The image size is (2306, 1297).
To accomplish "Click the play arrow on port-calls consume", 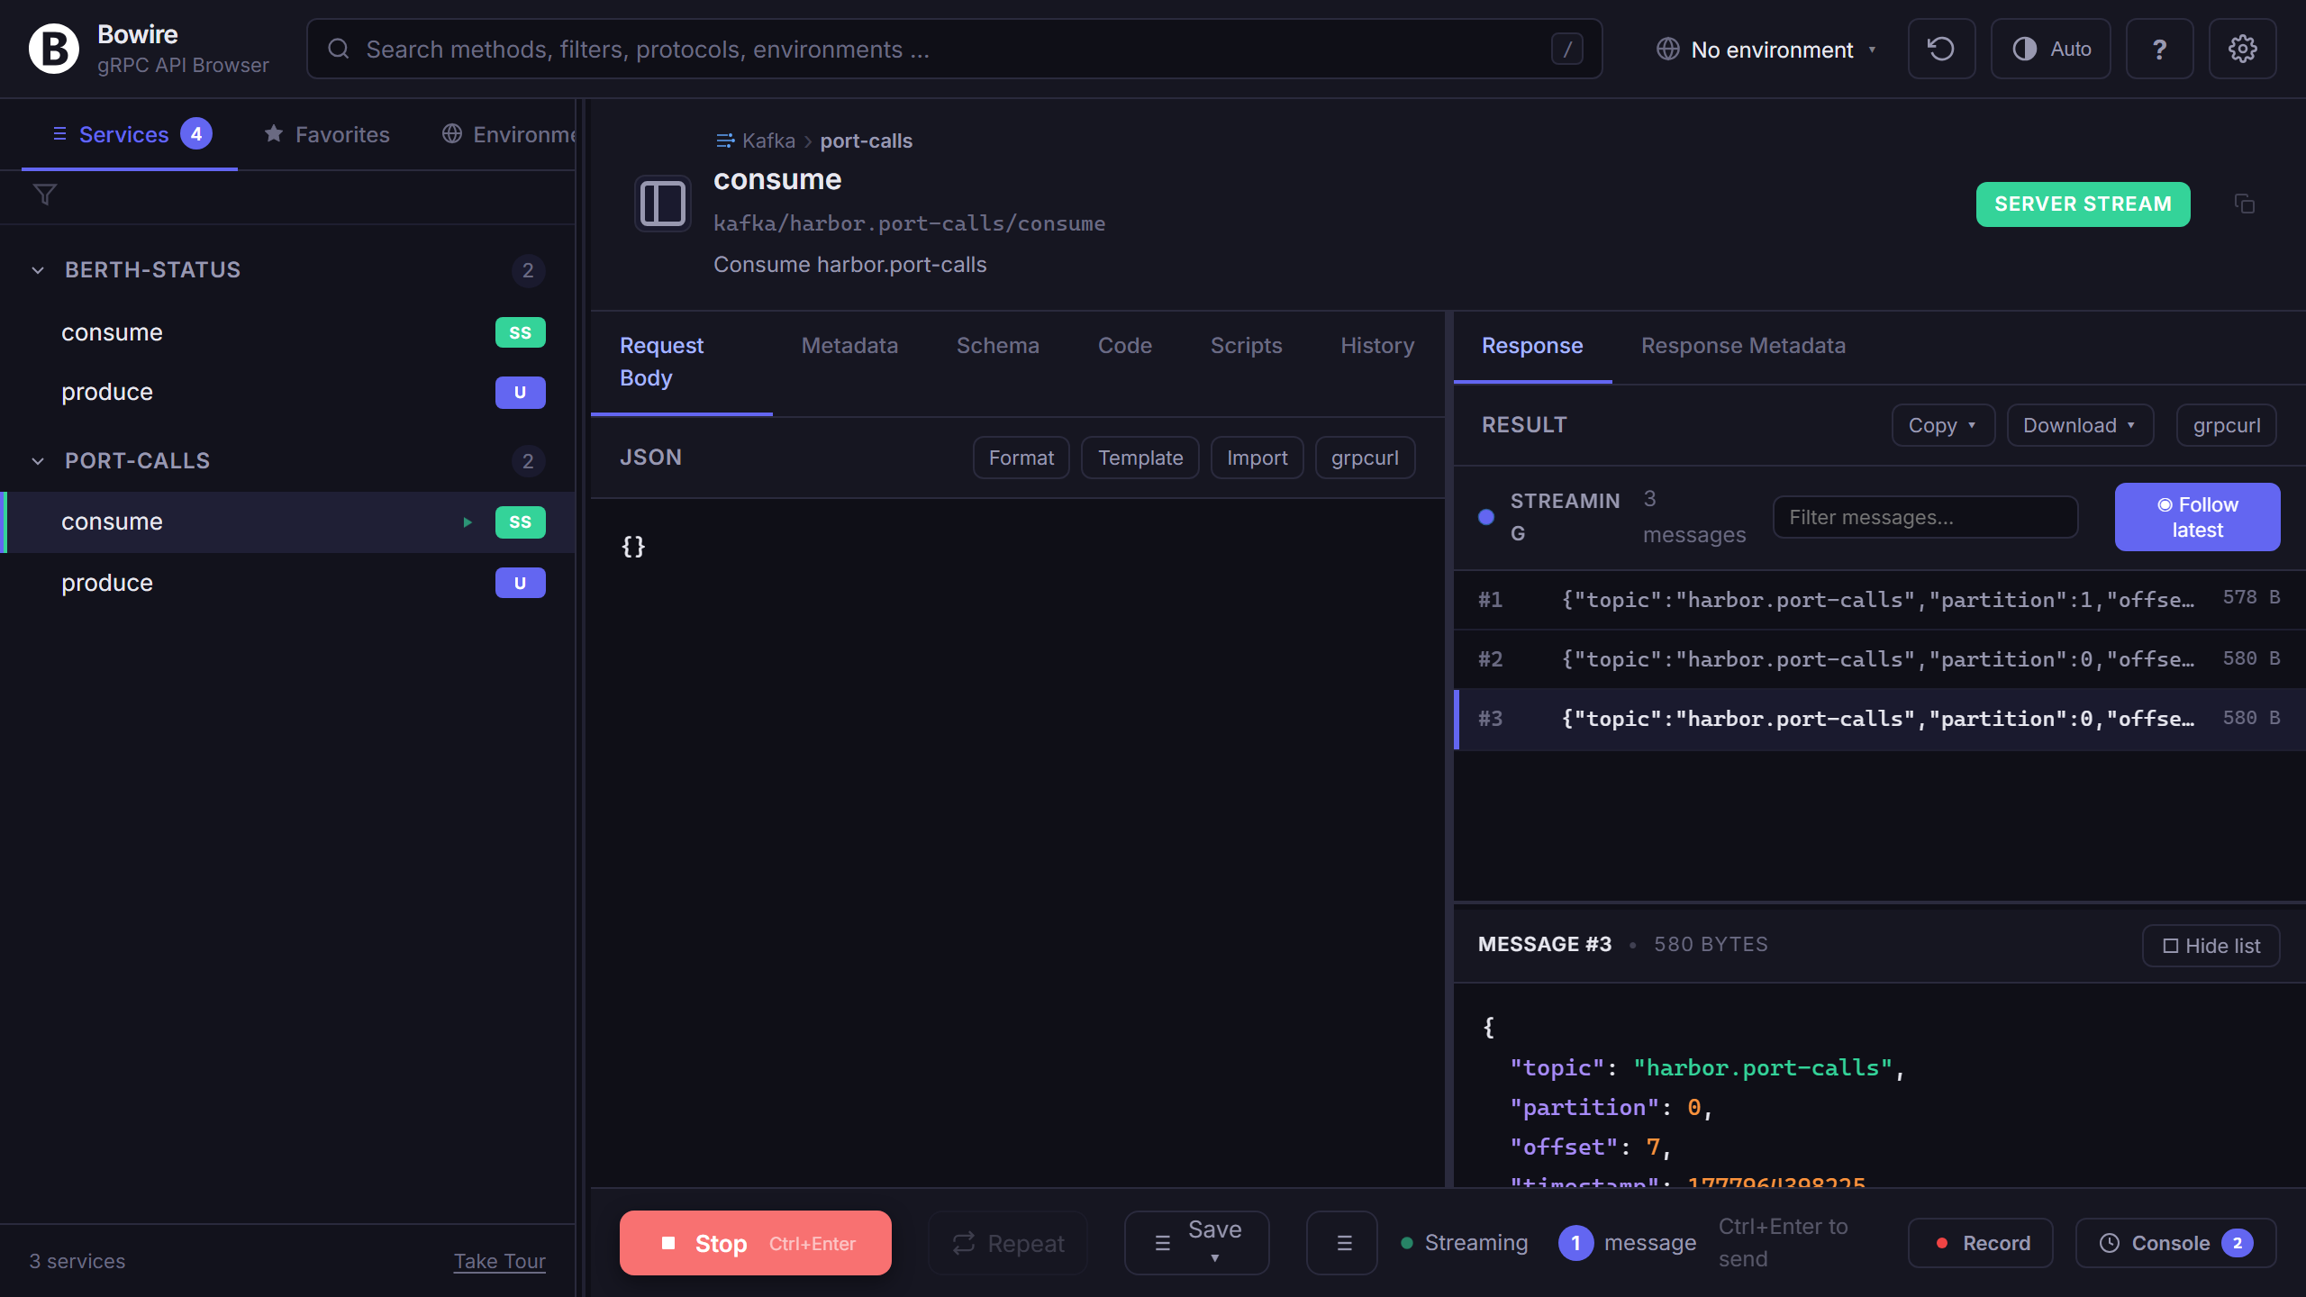I will (x=468, y=522).
